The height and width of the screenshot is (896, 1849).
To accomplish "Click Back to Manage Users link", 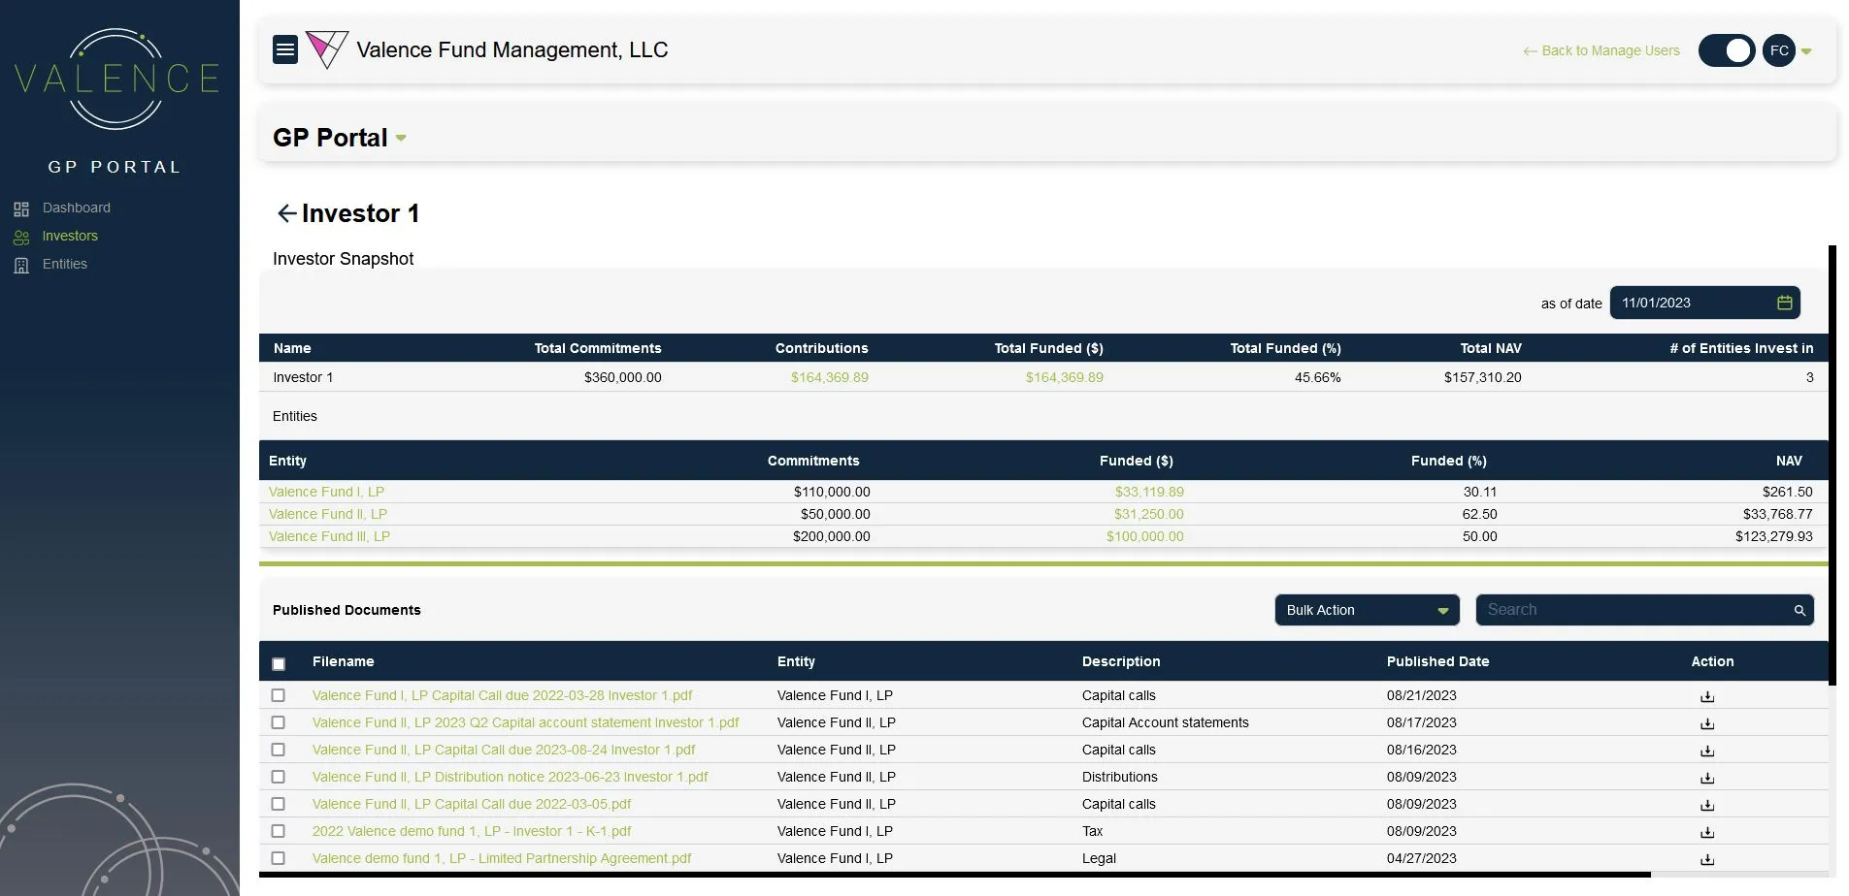I will [1601, 50].
